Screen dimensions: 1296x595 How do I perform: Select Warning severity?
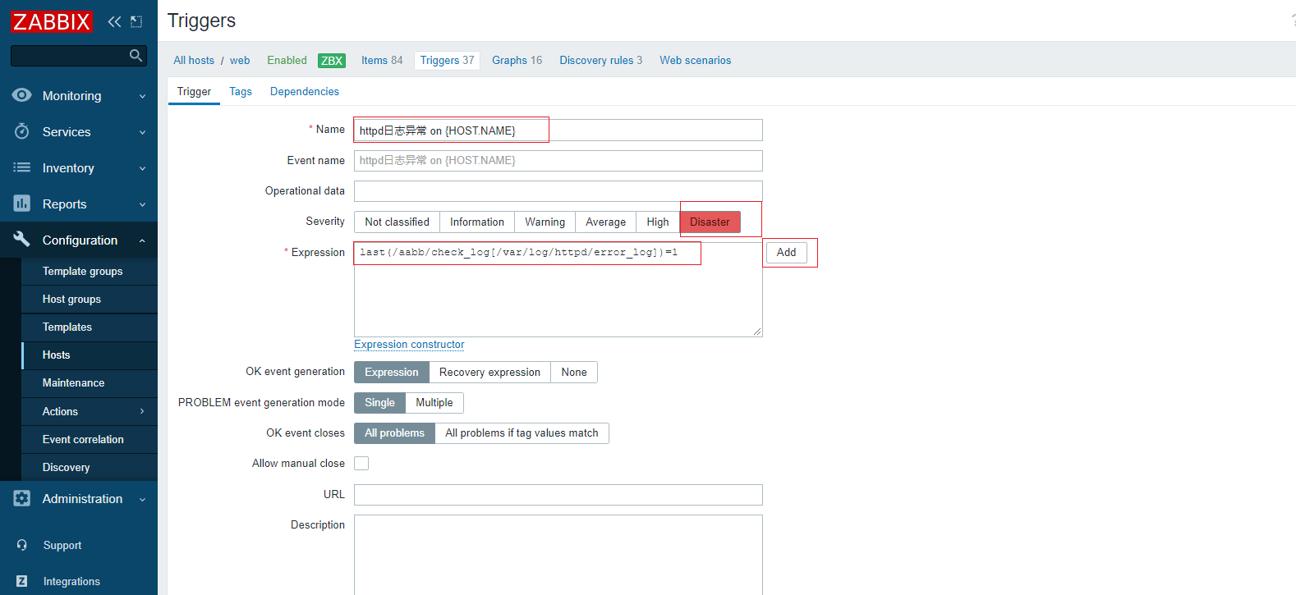[545, 222]
